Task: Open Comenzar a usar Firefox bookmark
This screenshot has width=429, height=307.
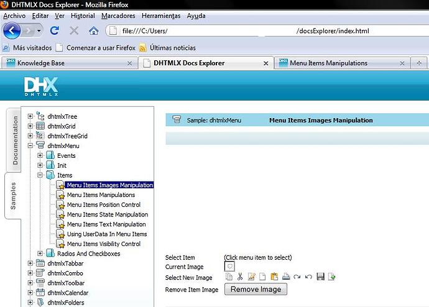Action: 96,48
